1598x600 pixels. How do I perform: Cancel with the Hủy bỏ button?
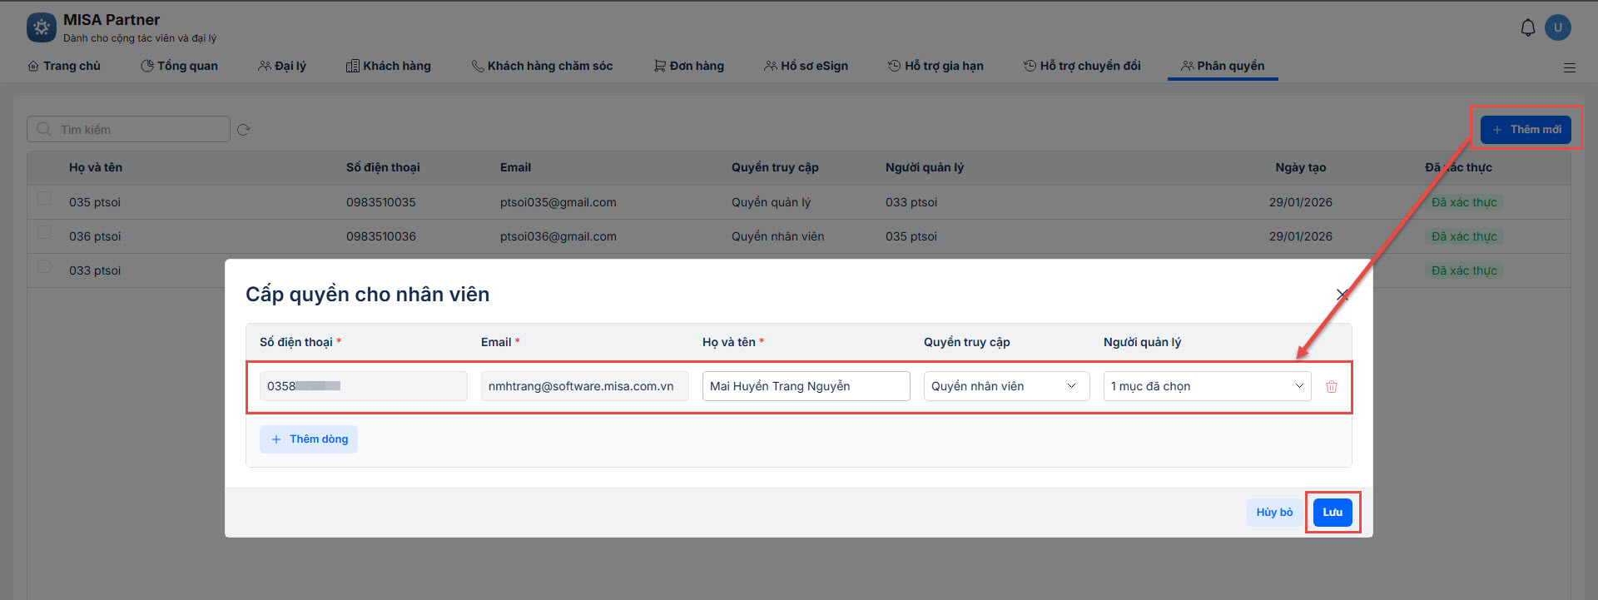pyautogui.click(x=1274, y=513)
